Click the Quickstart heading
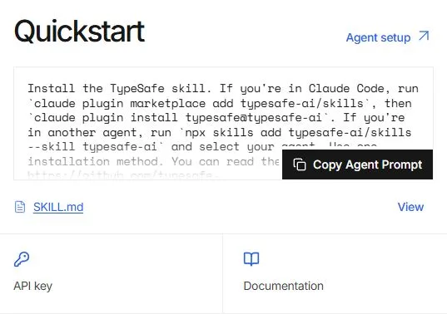447x314 pixels. [x=79, y=32]
